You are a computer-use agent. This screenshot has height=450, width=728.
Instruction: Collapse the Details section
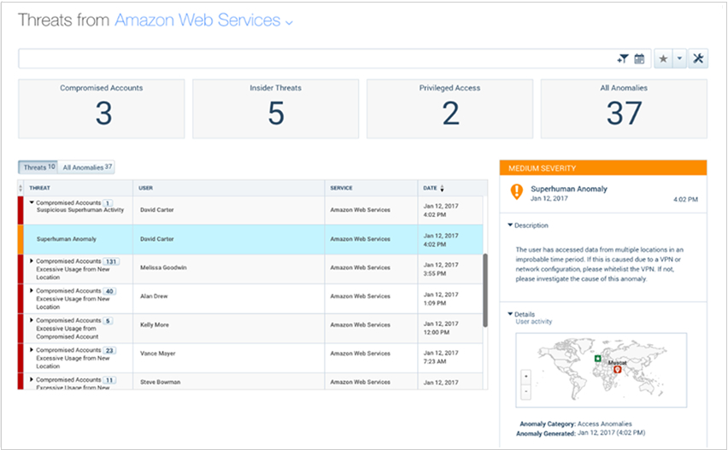pyautogui.click(x=510, y=314)
